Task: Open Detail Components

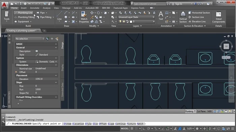Action: (218, 17)
